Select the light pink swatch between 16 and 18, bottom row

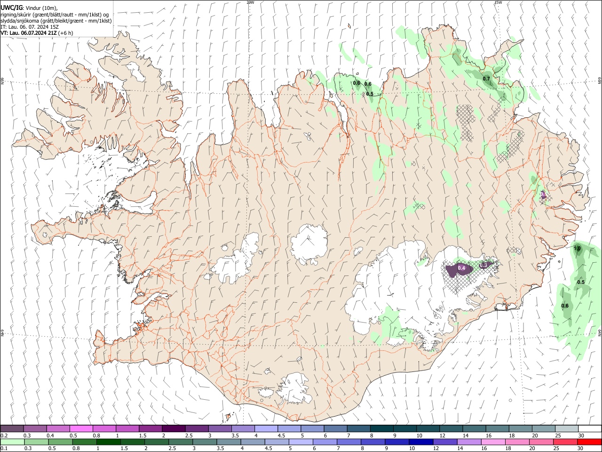coord(492,442)
